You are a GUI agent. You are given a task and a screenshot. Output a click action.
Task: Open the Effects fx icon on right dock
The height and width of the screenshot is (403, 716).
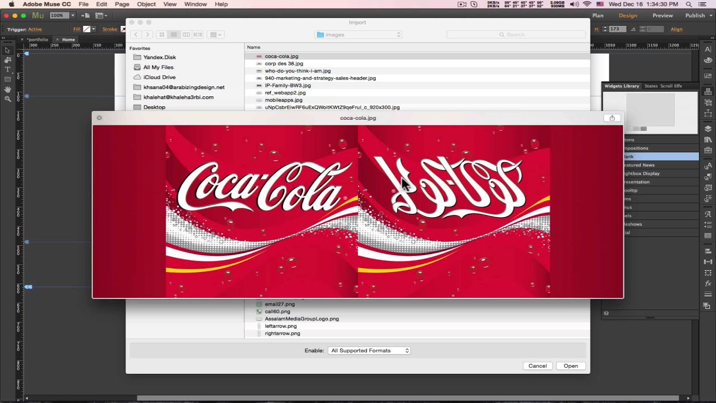(x=708, y=283)
